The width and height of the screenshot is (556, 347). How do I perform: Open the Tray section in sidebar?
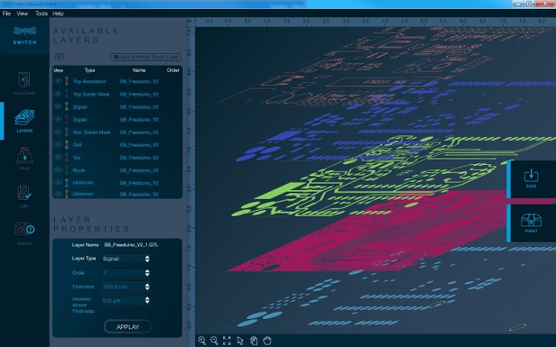pyautogui.click(x=24, y=159)
